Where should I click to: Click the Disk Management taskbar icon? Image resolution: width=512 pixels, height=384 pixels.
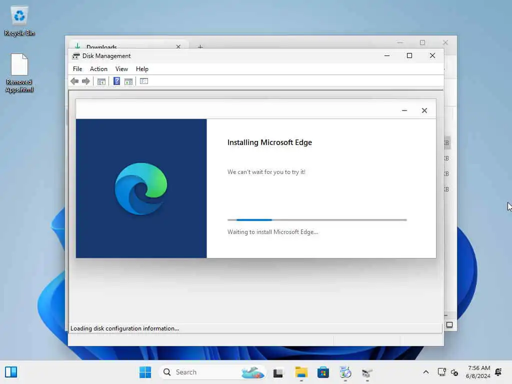click(367, 372)
